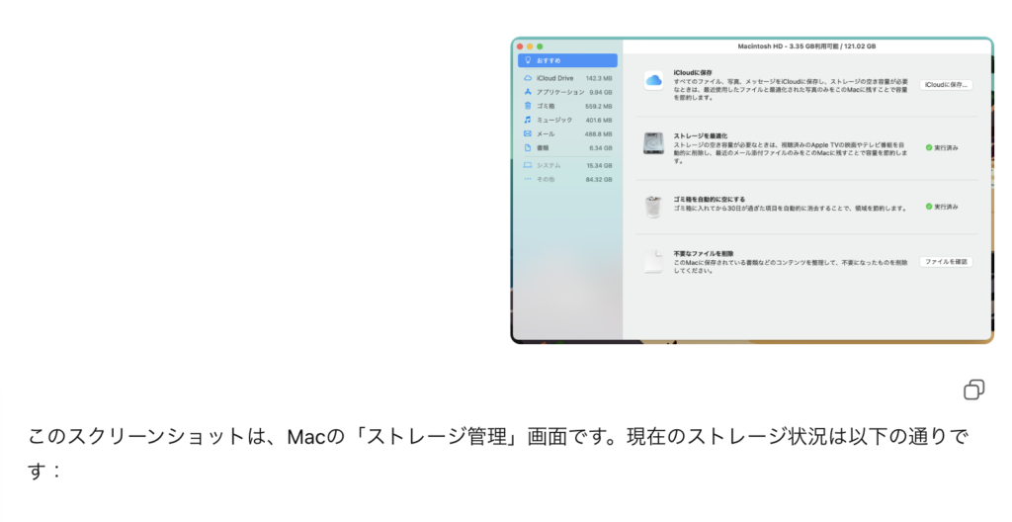Click the 84.32 GB size value
Screen dimensions: 1012x522
599,180
